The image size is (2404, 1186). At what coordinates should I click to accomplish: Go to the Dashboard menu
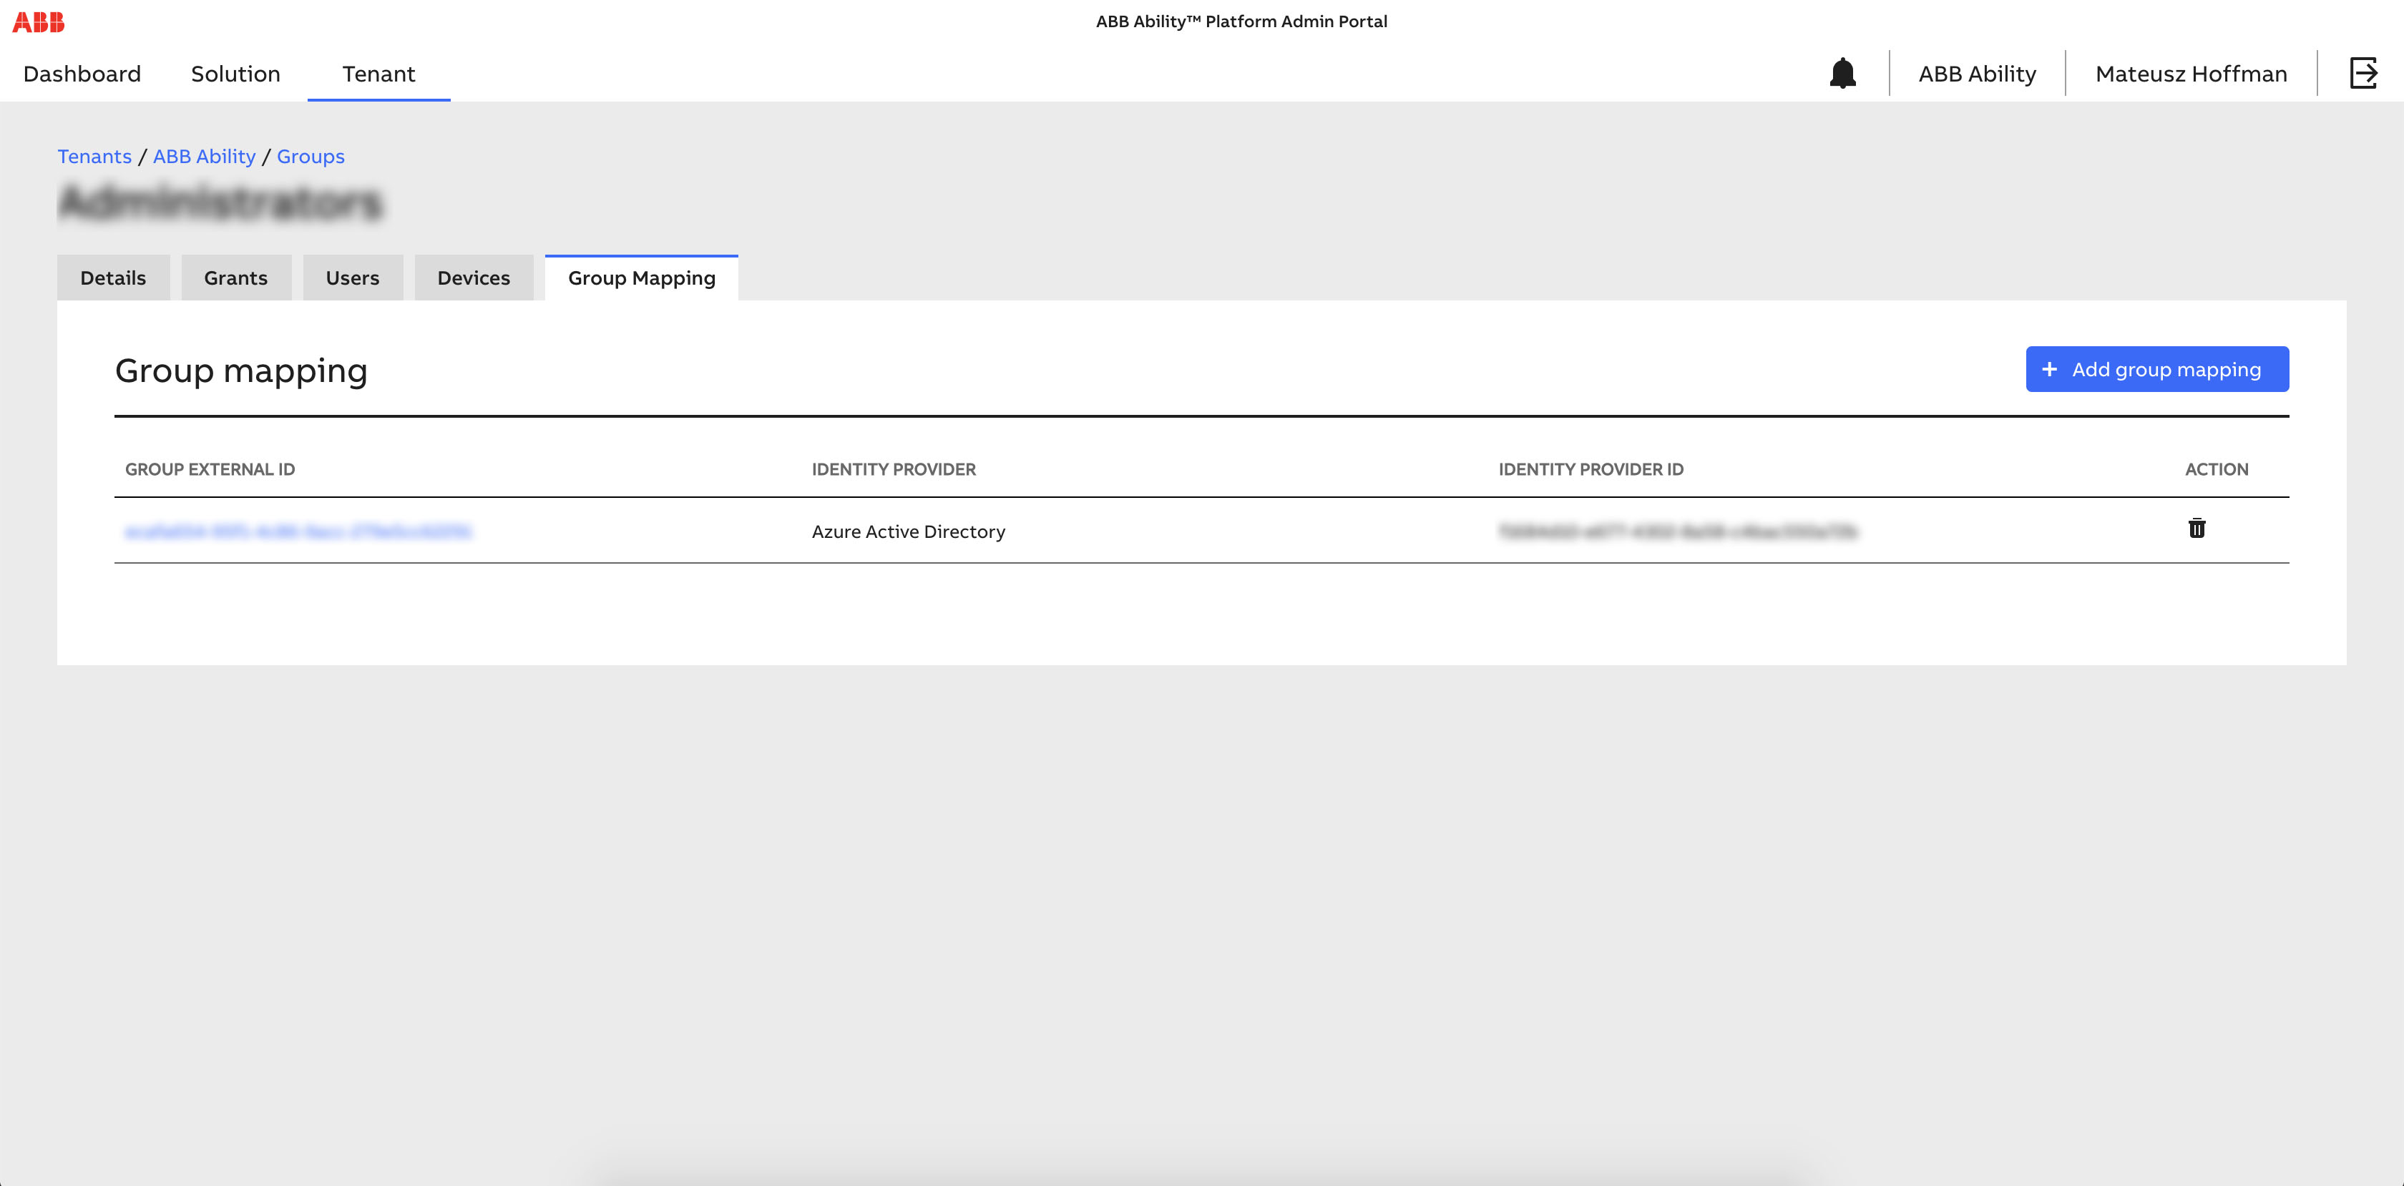(82, 74)
